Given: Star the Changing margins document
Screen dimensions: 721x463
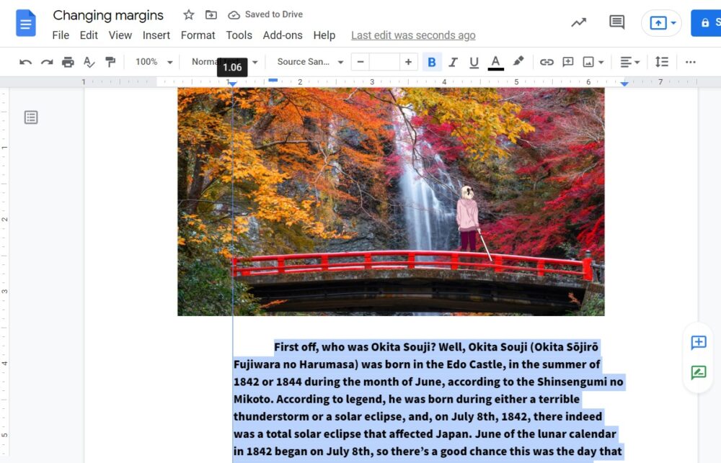Looking at the screenshot, I should coord(187,14).
